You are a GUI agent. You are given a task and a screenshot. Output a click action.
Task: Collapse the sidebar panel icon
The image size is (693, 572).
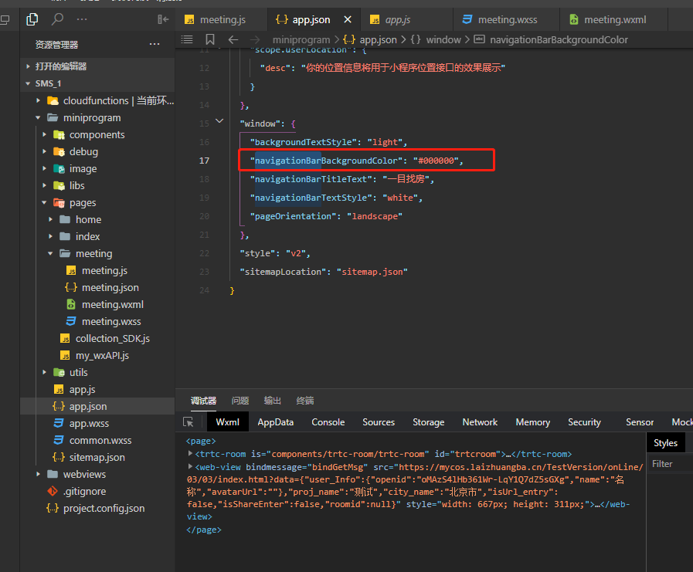pos(163,19)
